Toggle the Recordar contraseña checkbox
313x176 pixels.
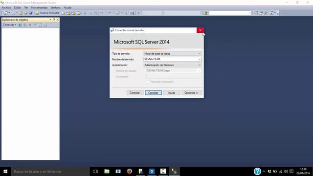coord(148,82)
